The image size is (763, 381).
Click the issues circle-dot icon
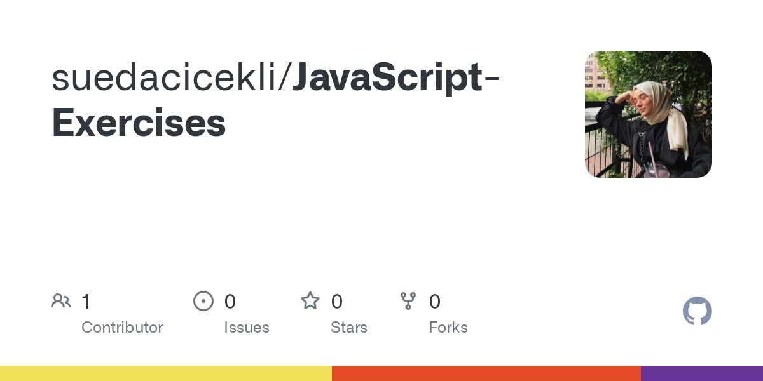click(203, 301)
